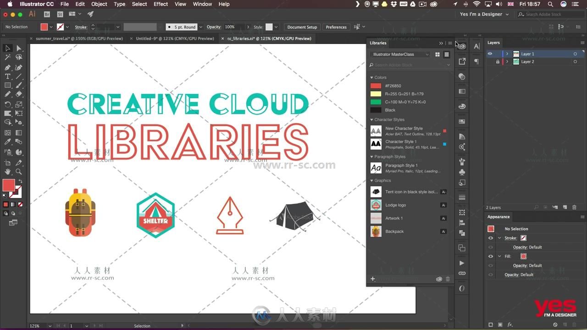
Task: Set fill mode to Gradient
Action: pos(12,204)
